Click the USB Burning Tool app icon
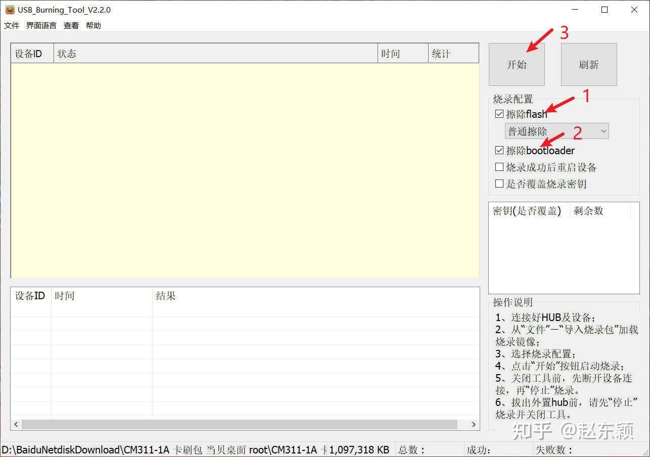This screenshot has width=650, height=457. coord(10,10)
